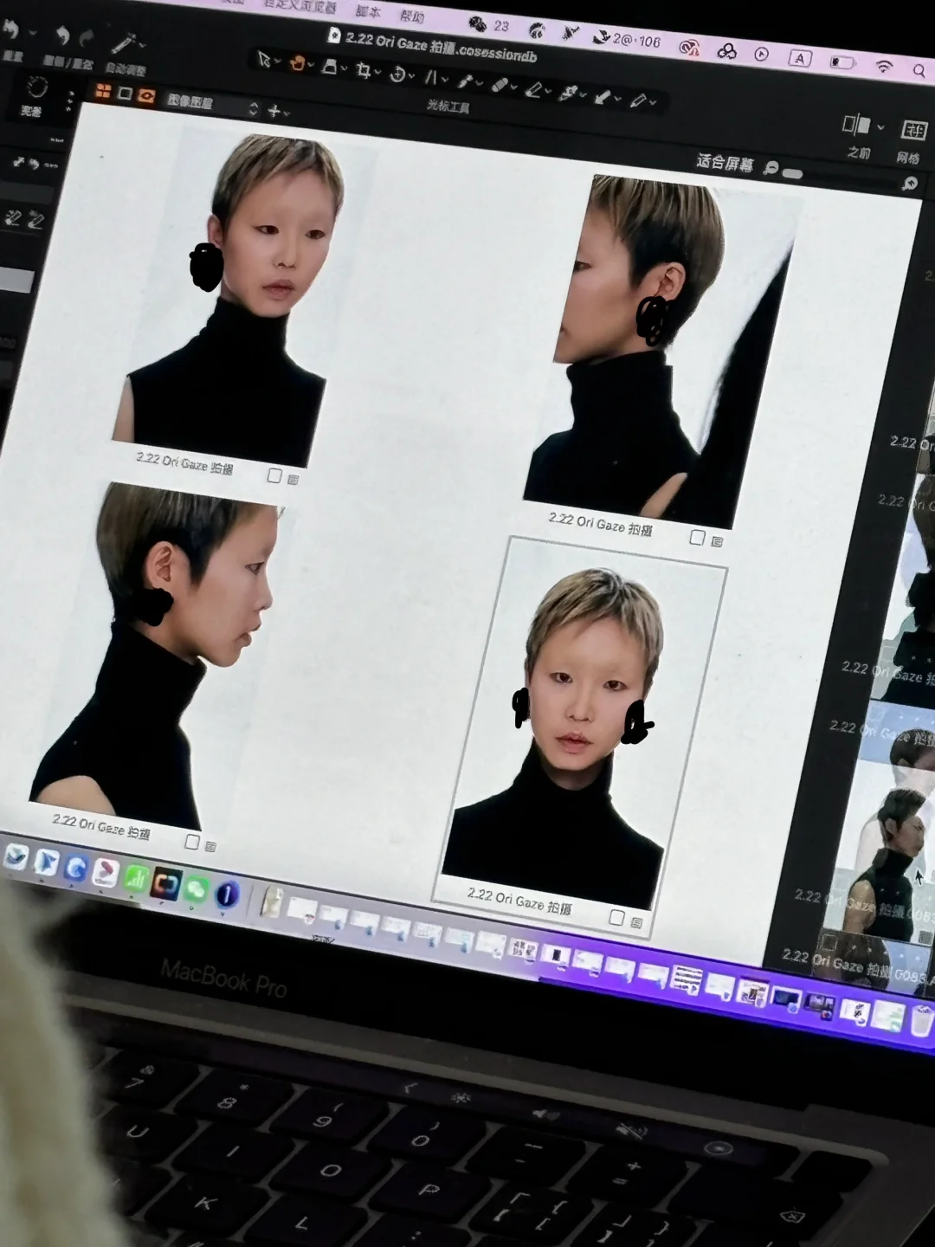Choose the Crop cursor tool

(x=364, y=70)
